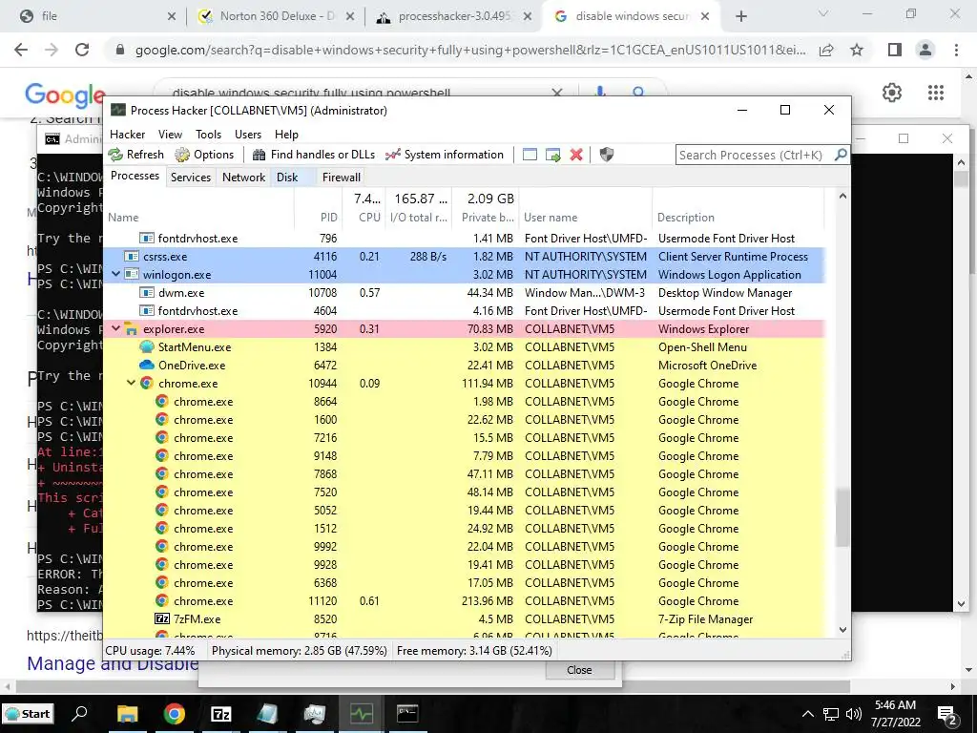Select the OneDrive.exe cloud icon

pos(146,366)
